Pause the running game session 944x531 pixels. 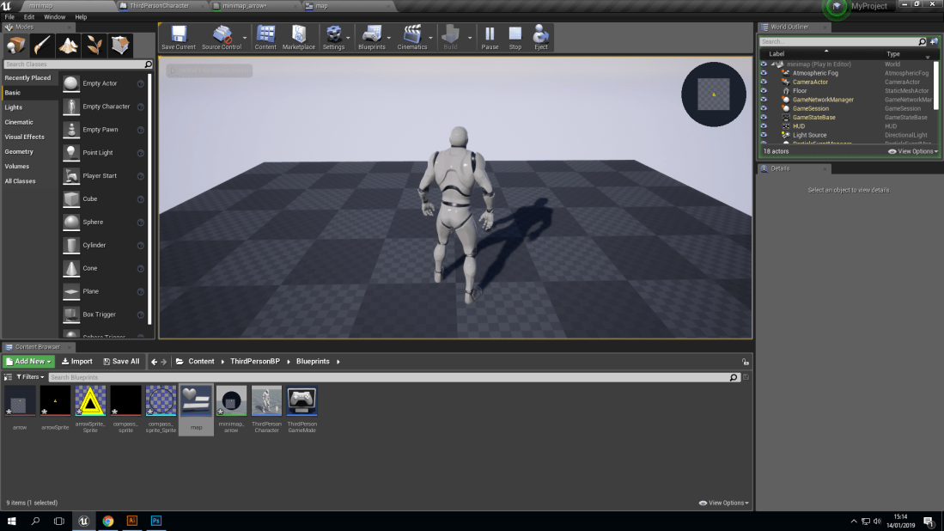point(488,38)
